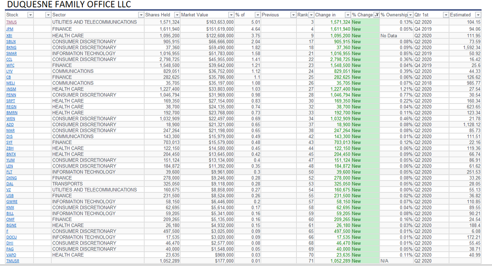
Task: Open the Qtr 1st filter dropdown
Action: (x=446, y=14)
